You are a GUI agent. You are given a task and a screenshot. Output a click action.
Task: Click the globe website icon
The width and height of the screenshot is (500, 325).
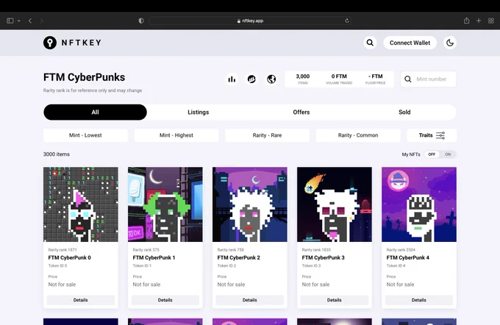[271, 79]
